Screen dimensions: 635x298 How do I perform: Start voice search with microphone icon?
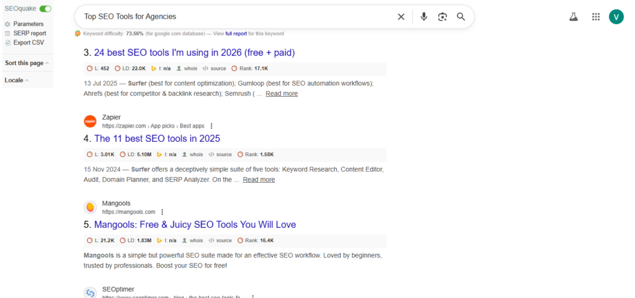424,17
